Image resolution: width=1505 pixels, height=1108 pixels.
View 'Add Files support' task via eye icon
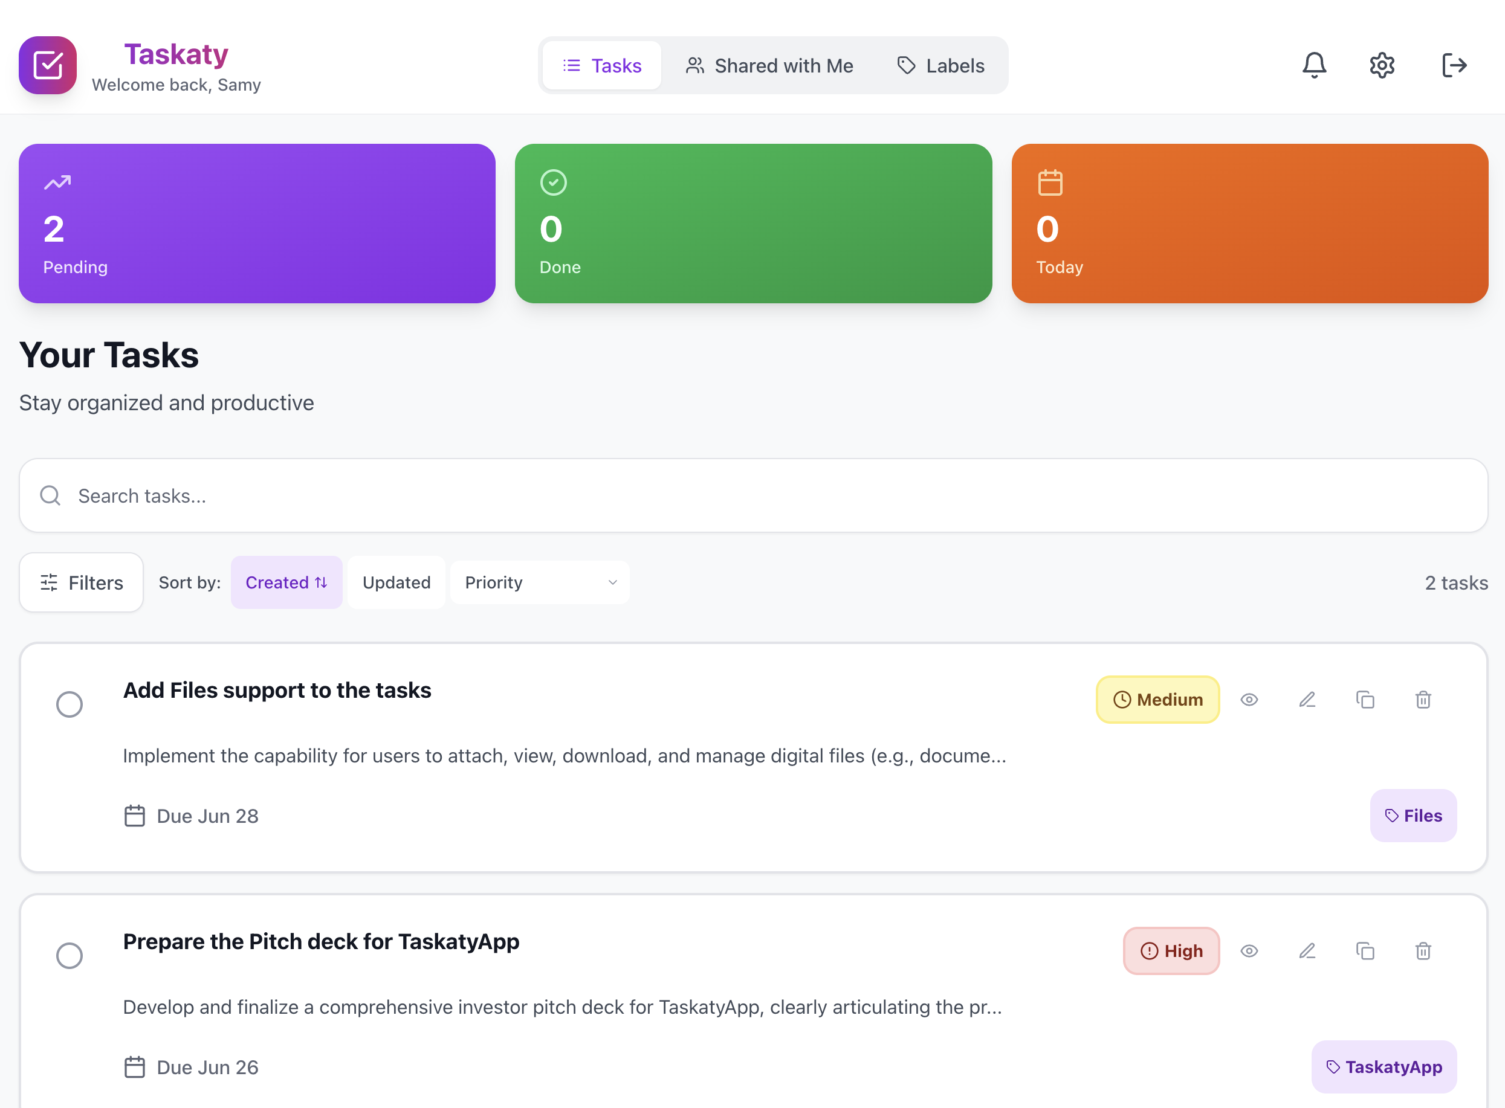(x=1249, y=700)
